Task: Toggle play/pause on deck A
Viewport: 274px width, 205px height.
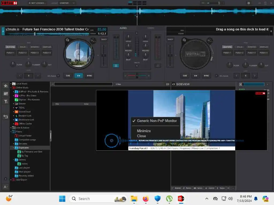Action: click(79, 76)
